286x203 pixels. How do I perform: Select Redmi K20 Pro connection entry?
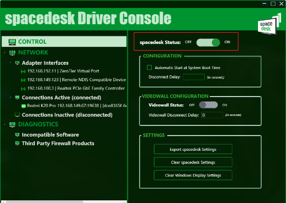click(77, 105)
